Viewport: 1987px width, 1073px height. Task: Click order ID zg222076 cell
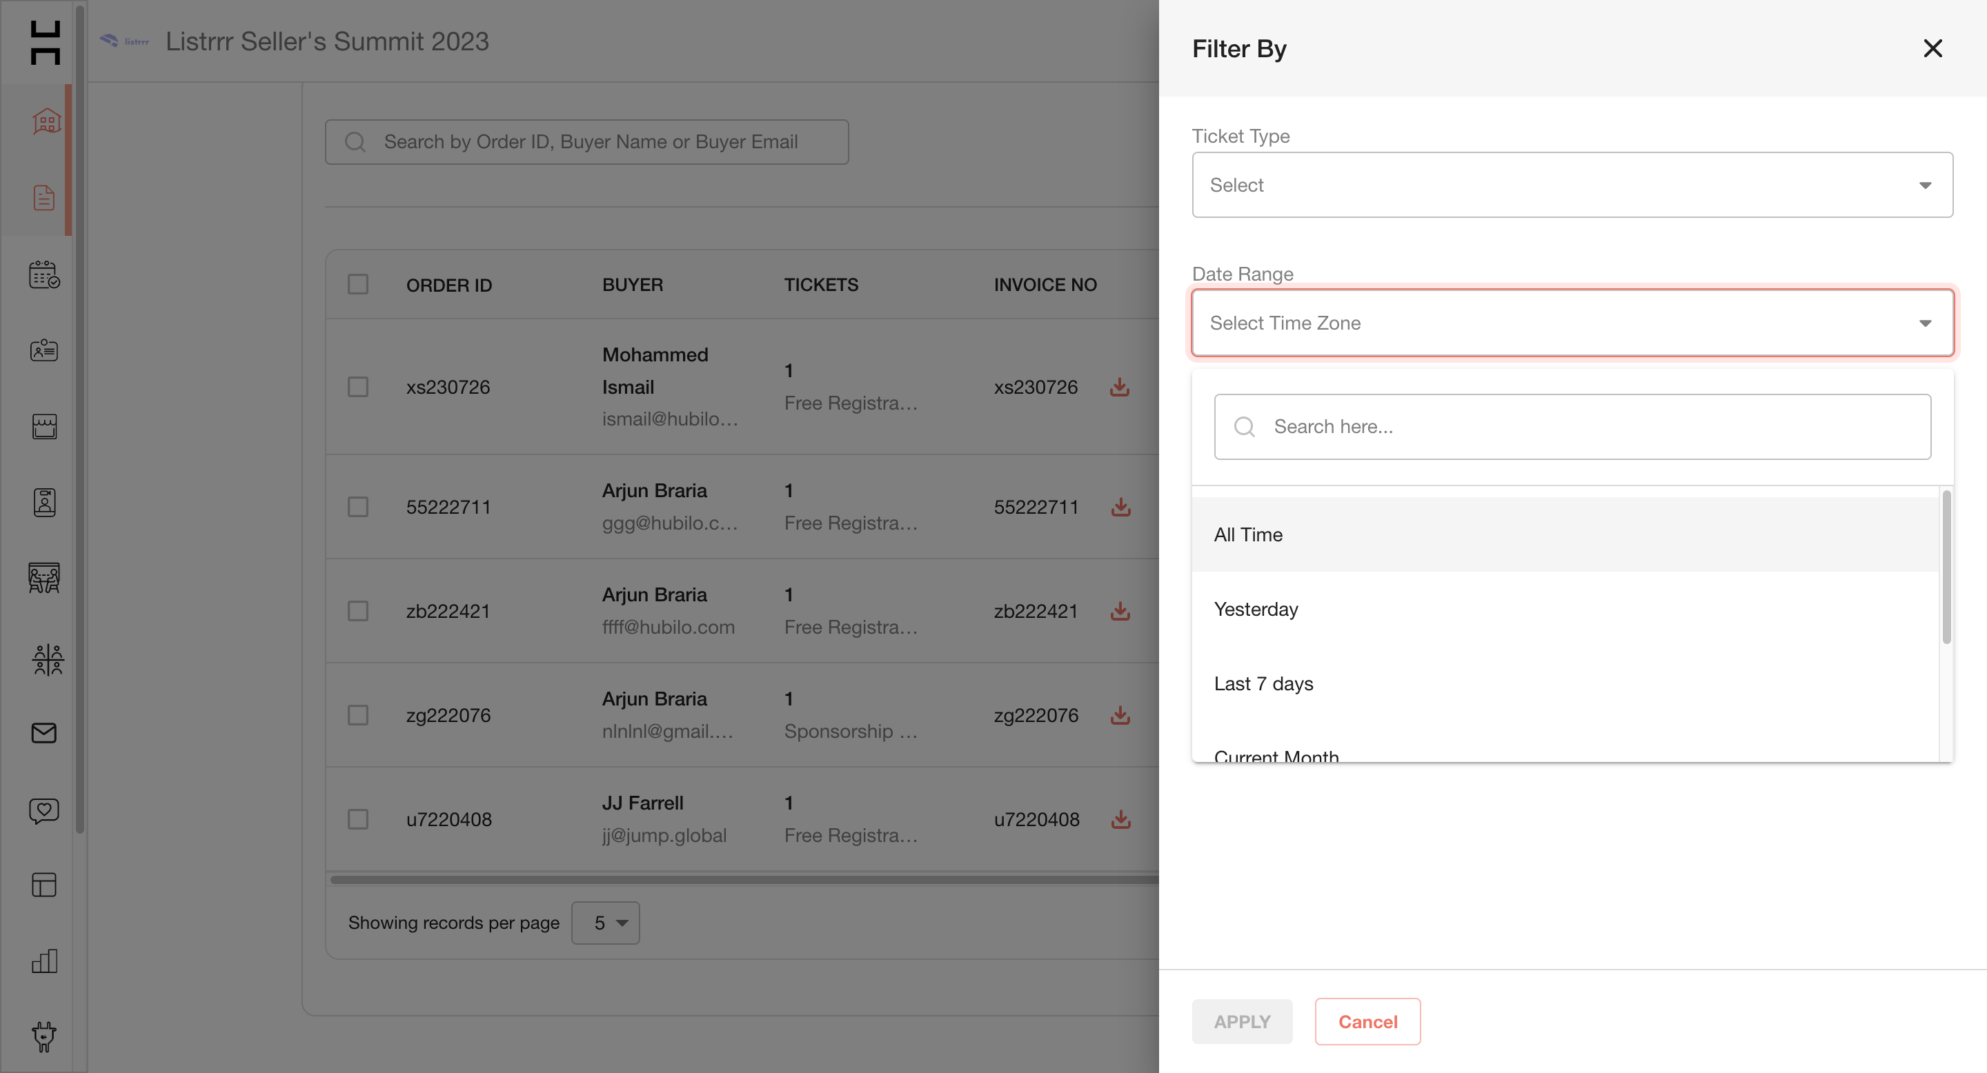(x=448, y=715)
